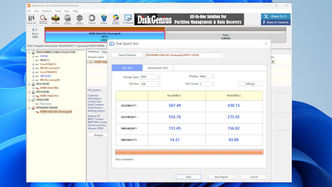Image resolution: width=332 pixels, height=187 pixels.
Task: Click Start to run speed test
Action: pyautogui.click(x=188, y=177)
